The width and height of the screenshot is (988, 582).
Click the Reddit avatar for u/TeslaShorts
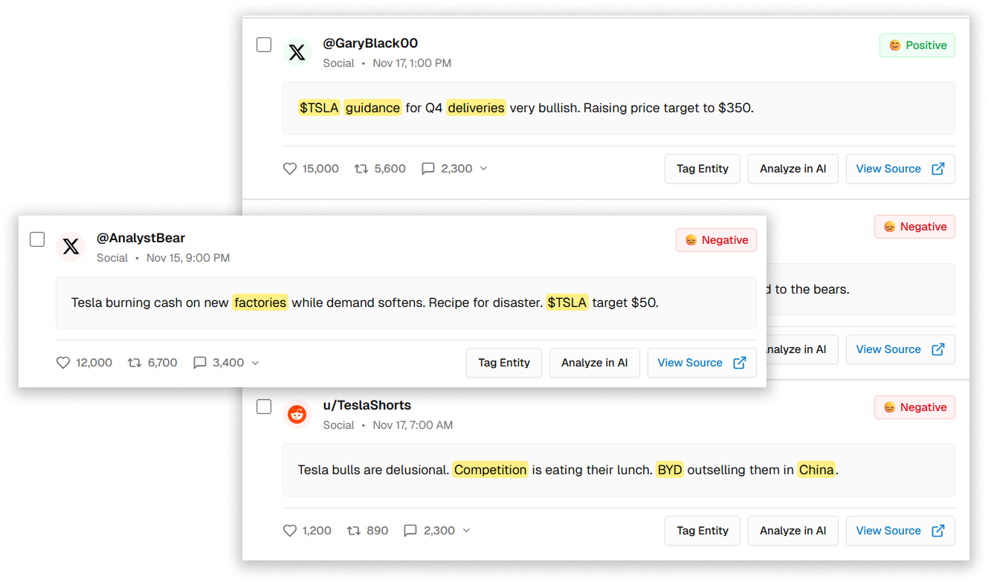297,414
